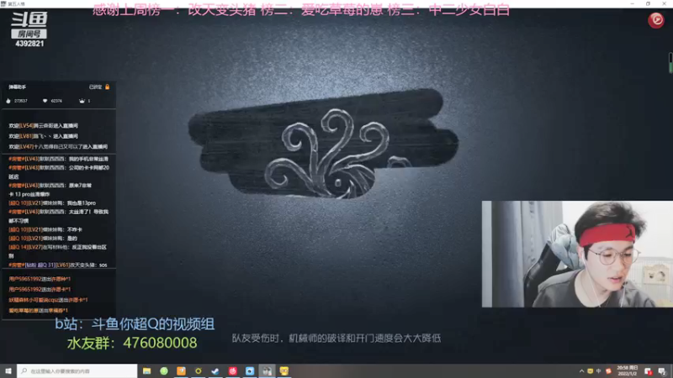Open Steam from the taskbar
Viewport: 673px width, 378px height.
(215, 371)
